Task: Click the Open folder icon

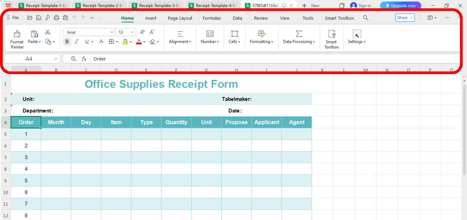Action: coord(30,18)
